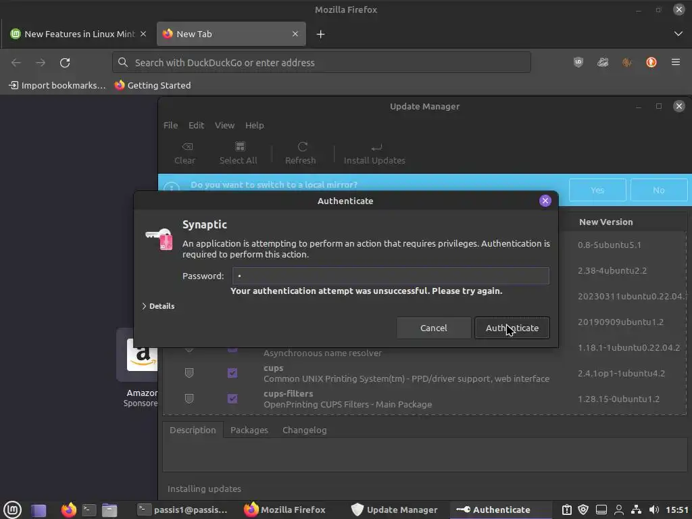Click version 0.8-5ubuntu5.1
Image resolution: width=692 pixels, height=519 pixels.
click(x=610, y=245)
